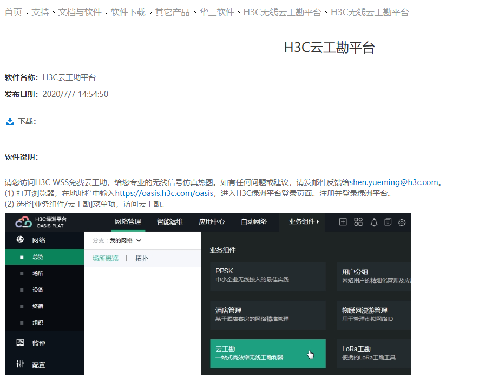Image resolution: width=479 pixels, height=381 pixels.
Task: Click the 配置 sliders icon
Action: (x=20, y=364)
